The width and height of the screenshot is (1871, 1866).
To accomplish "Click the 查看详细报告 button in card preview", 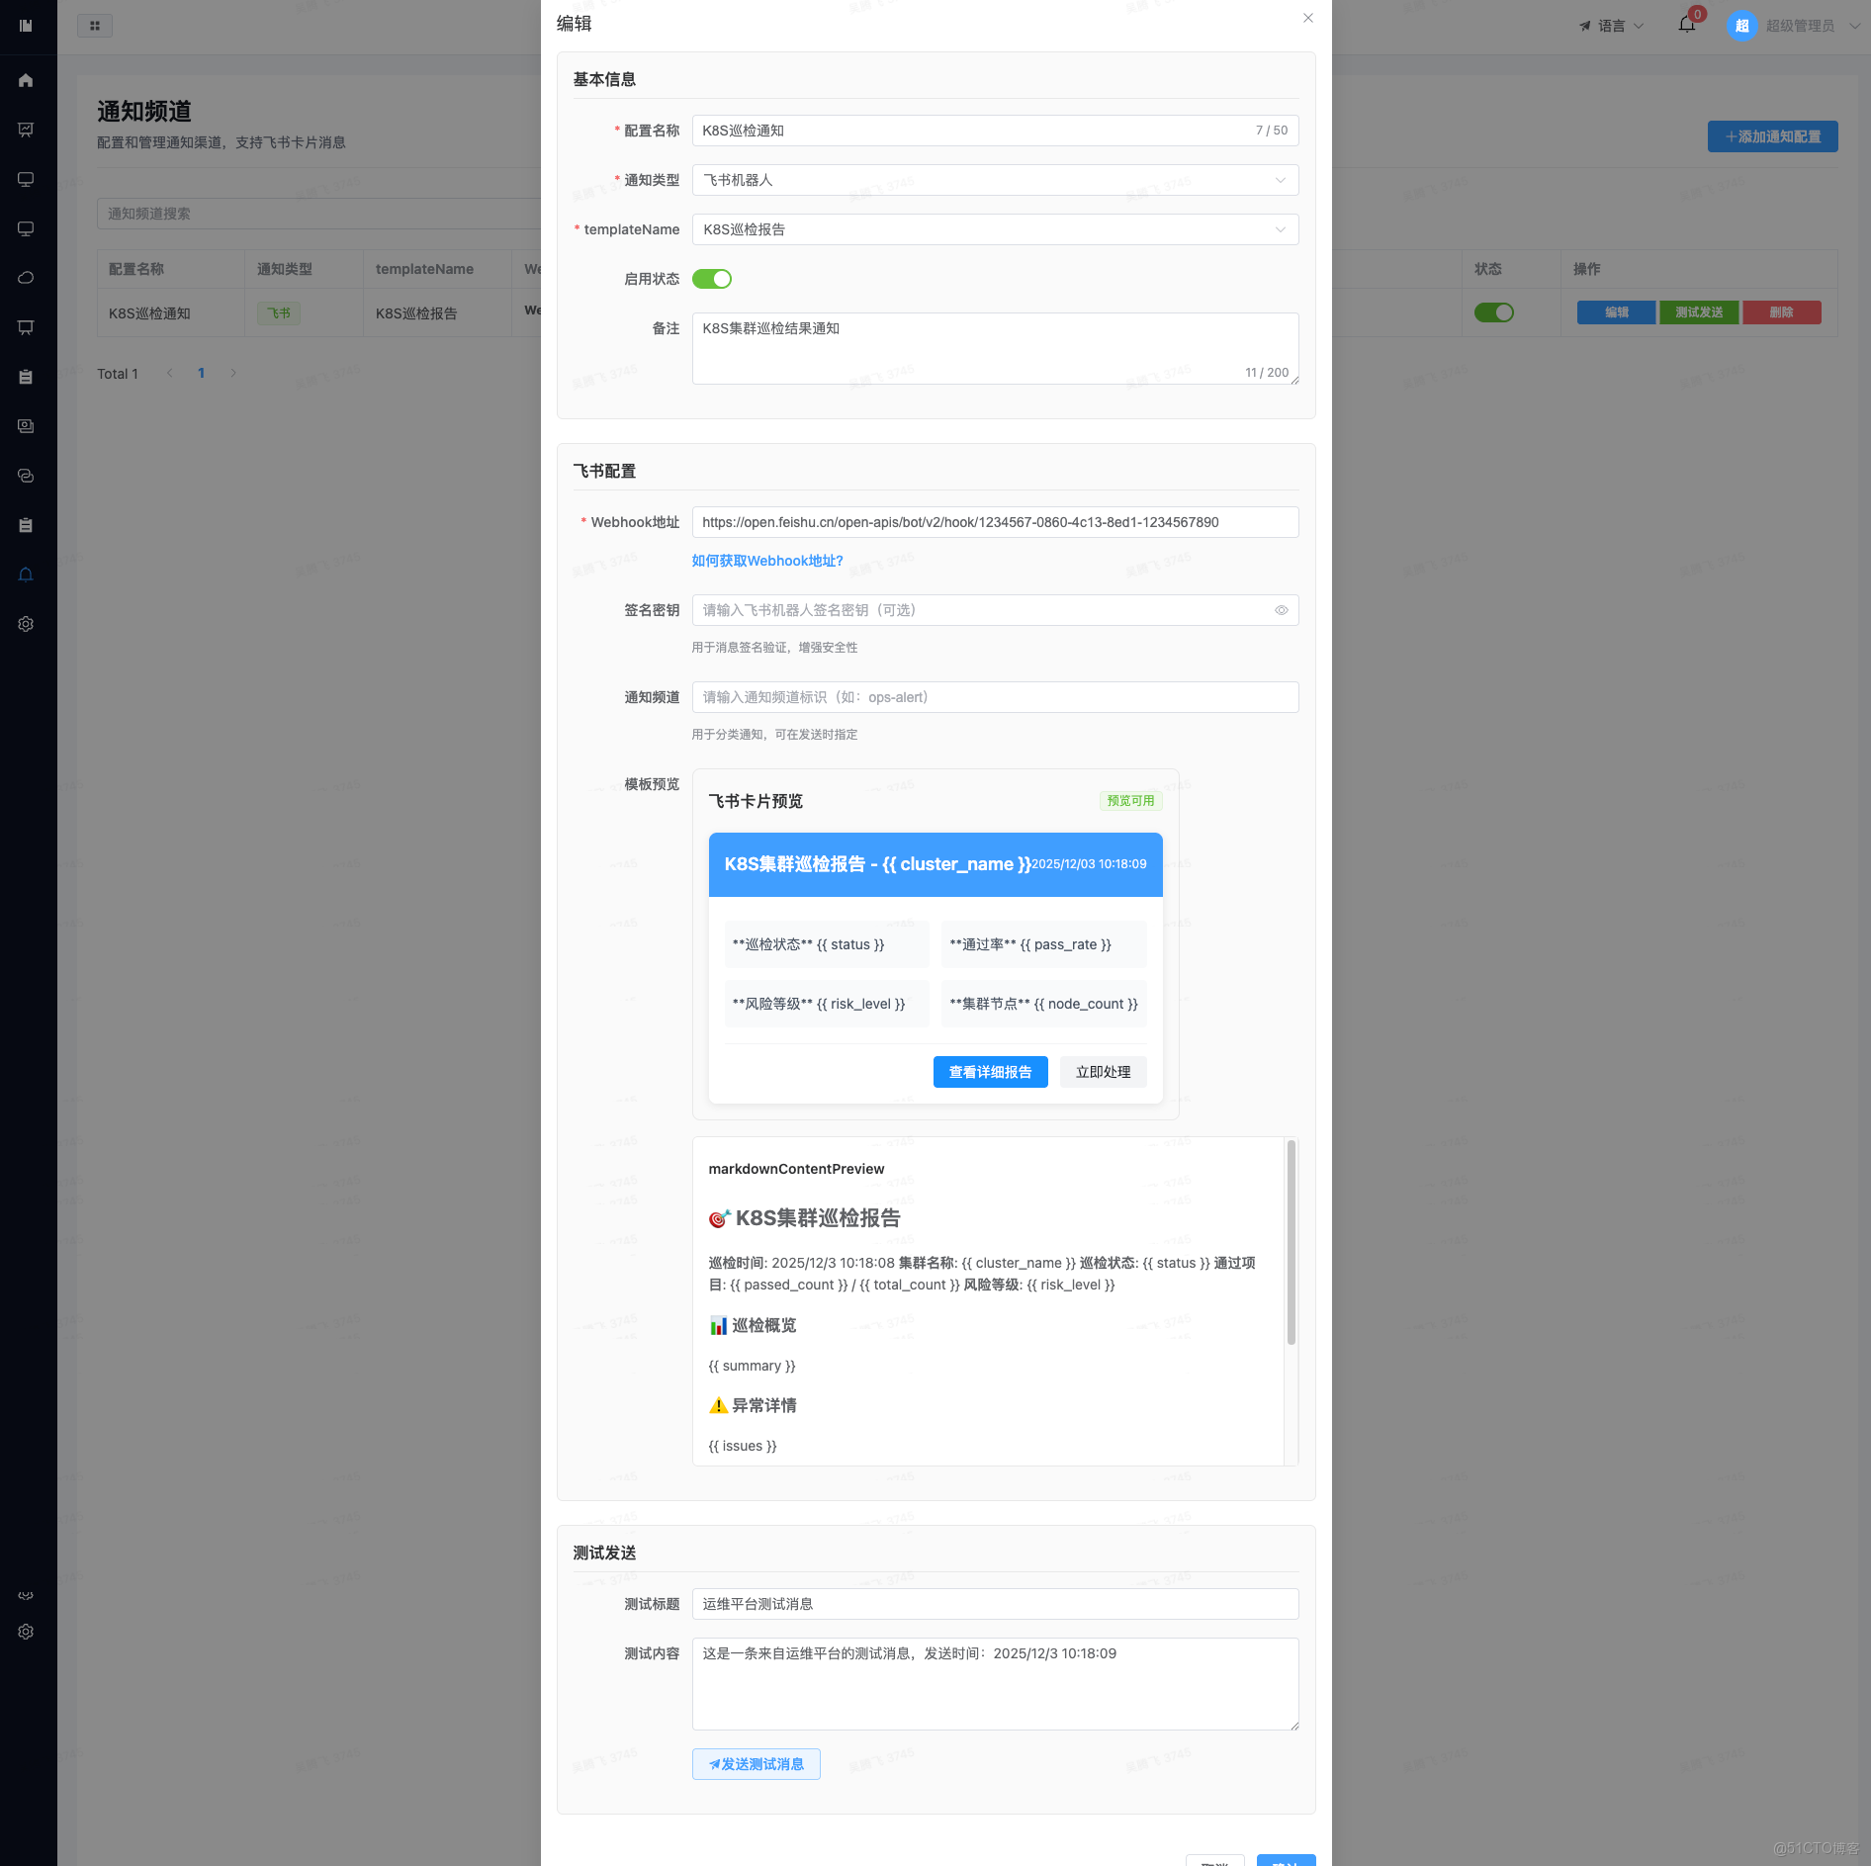I will pyautogui.click(x=991, y=1072).
